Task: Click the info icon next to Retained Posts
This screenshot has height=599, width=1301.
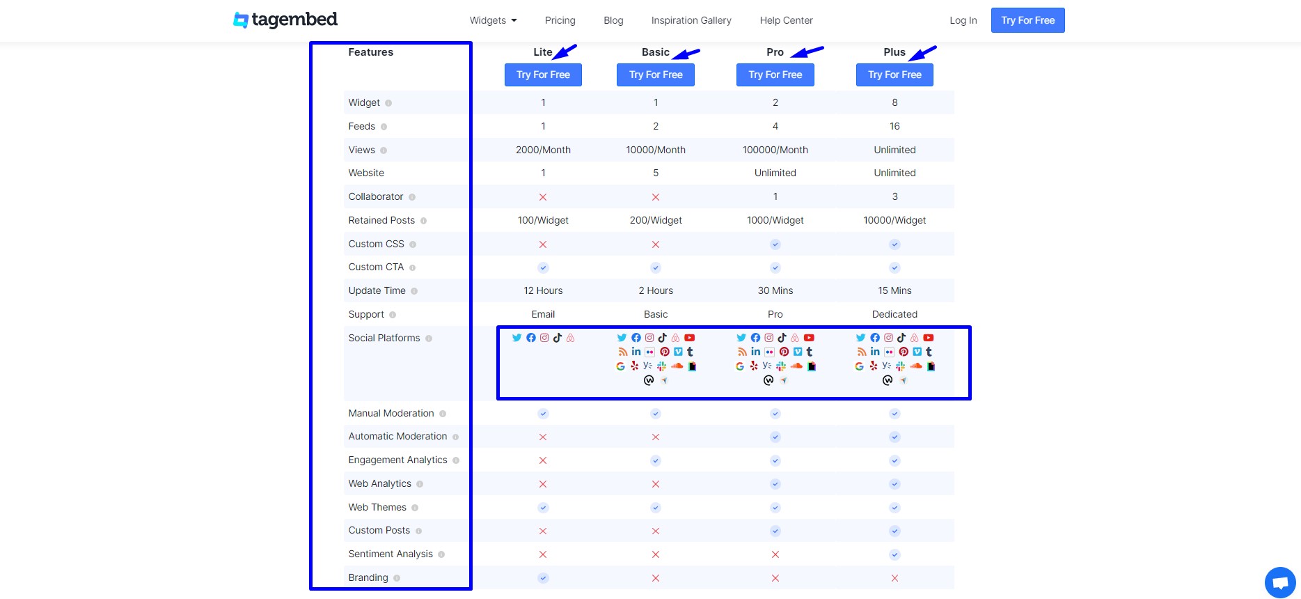Action: (x=423, y=221)
